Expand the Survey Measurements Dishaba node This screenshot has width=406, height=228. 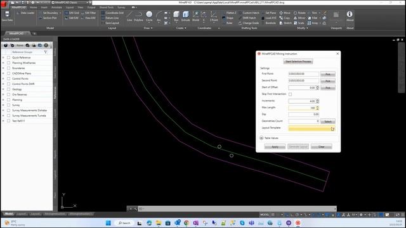pos(3,110)
